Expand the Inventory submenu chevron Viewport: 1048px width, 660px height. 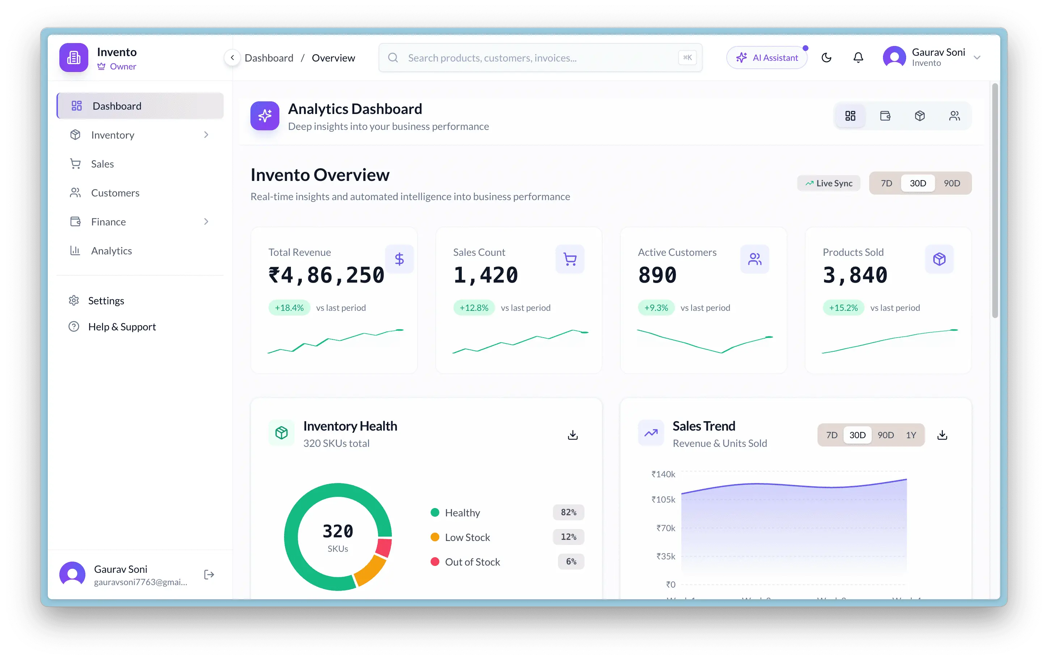206,135
